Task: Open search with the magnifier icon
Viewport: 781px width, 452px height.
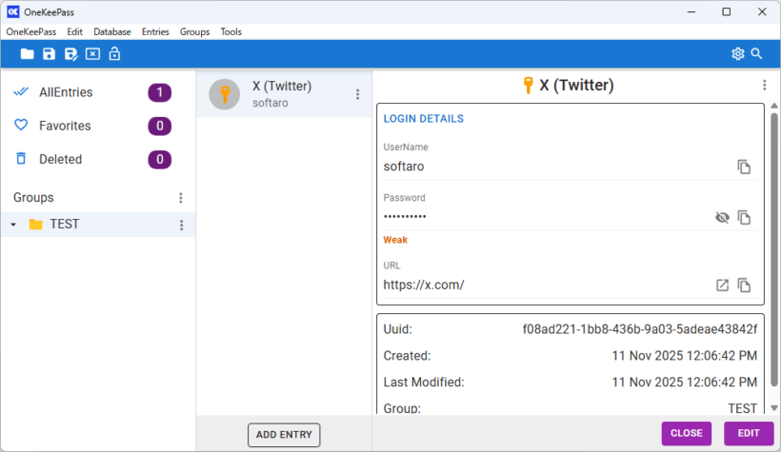Action: 757,54
